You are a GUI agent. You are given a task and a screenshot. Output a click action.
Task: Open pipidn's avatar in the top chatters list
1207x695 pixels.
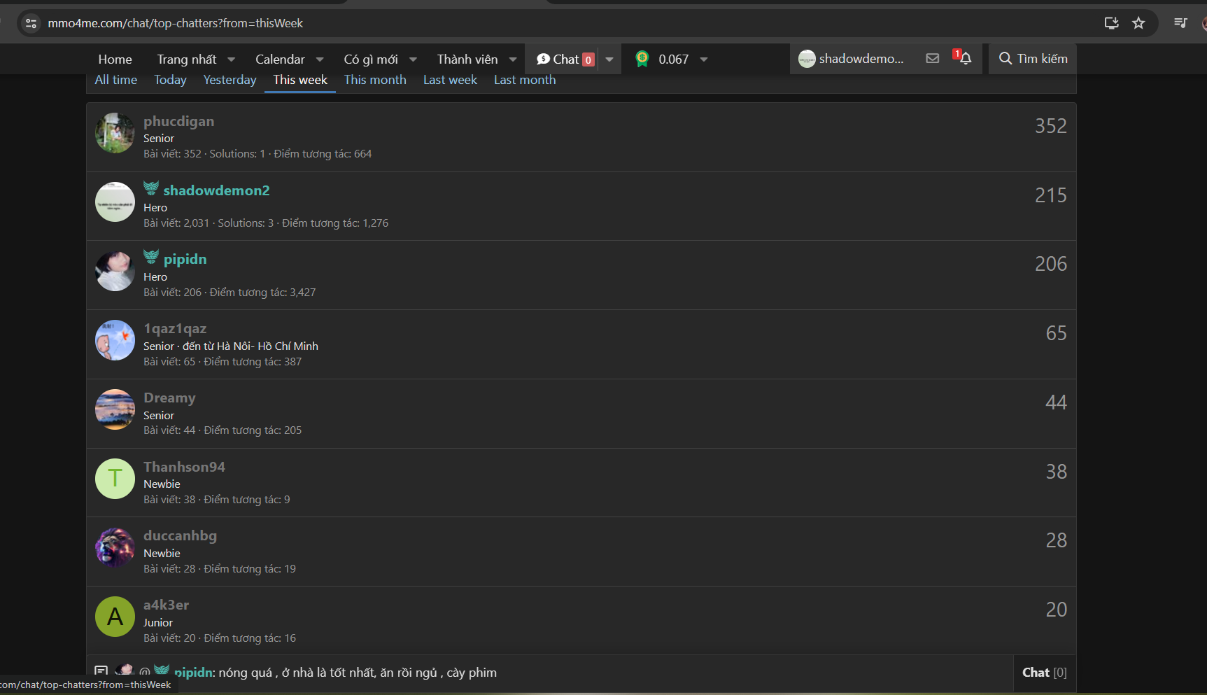click(x=115, y=272)
